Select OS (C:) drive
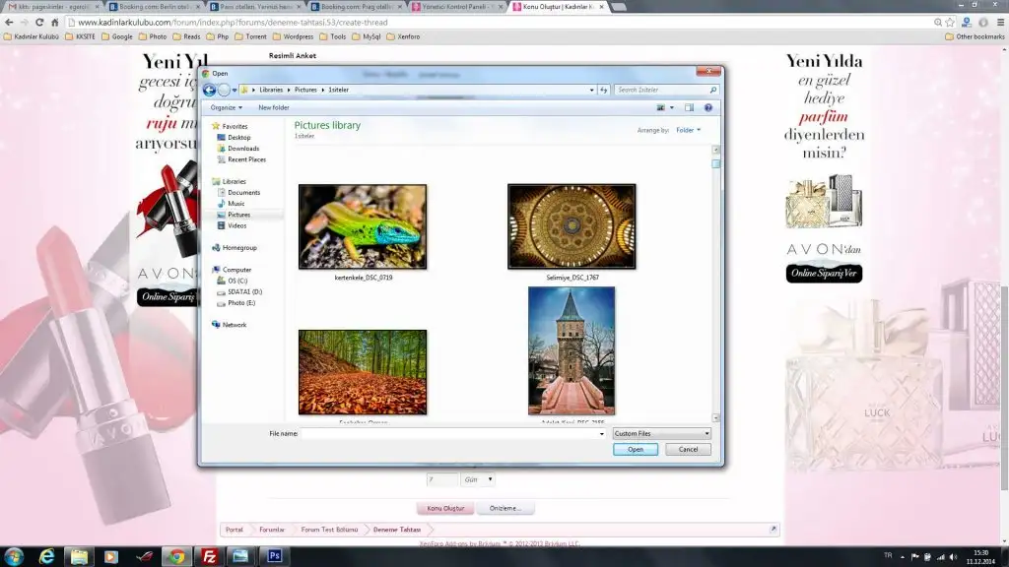 [x=236, y=281]
